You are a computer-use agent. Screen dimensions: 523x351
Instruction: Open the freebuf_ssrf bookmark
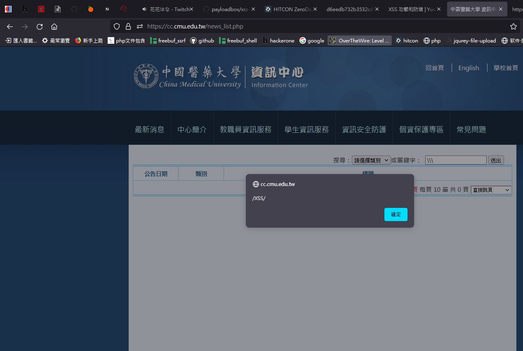click(168, 40)
